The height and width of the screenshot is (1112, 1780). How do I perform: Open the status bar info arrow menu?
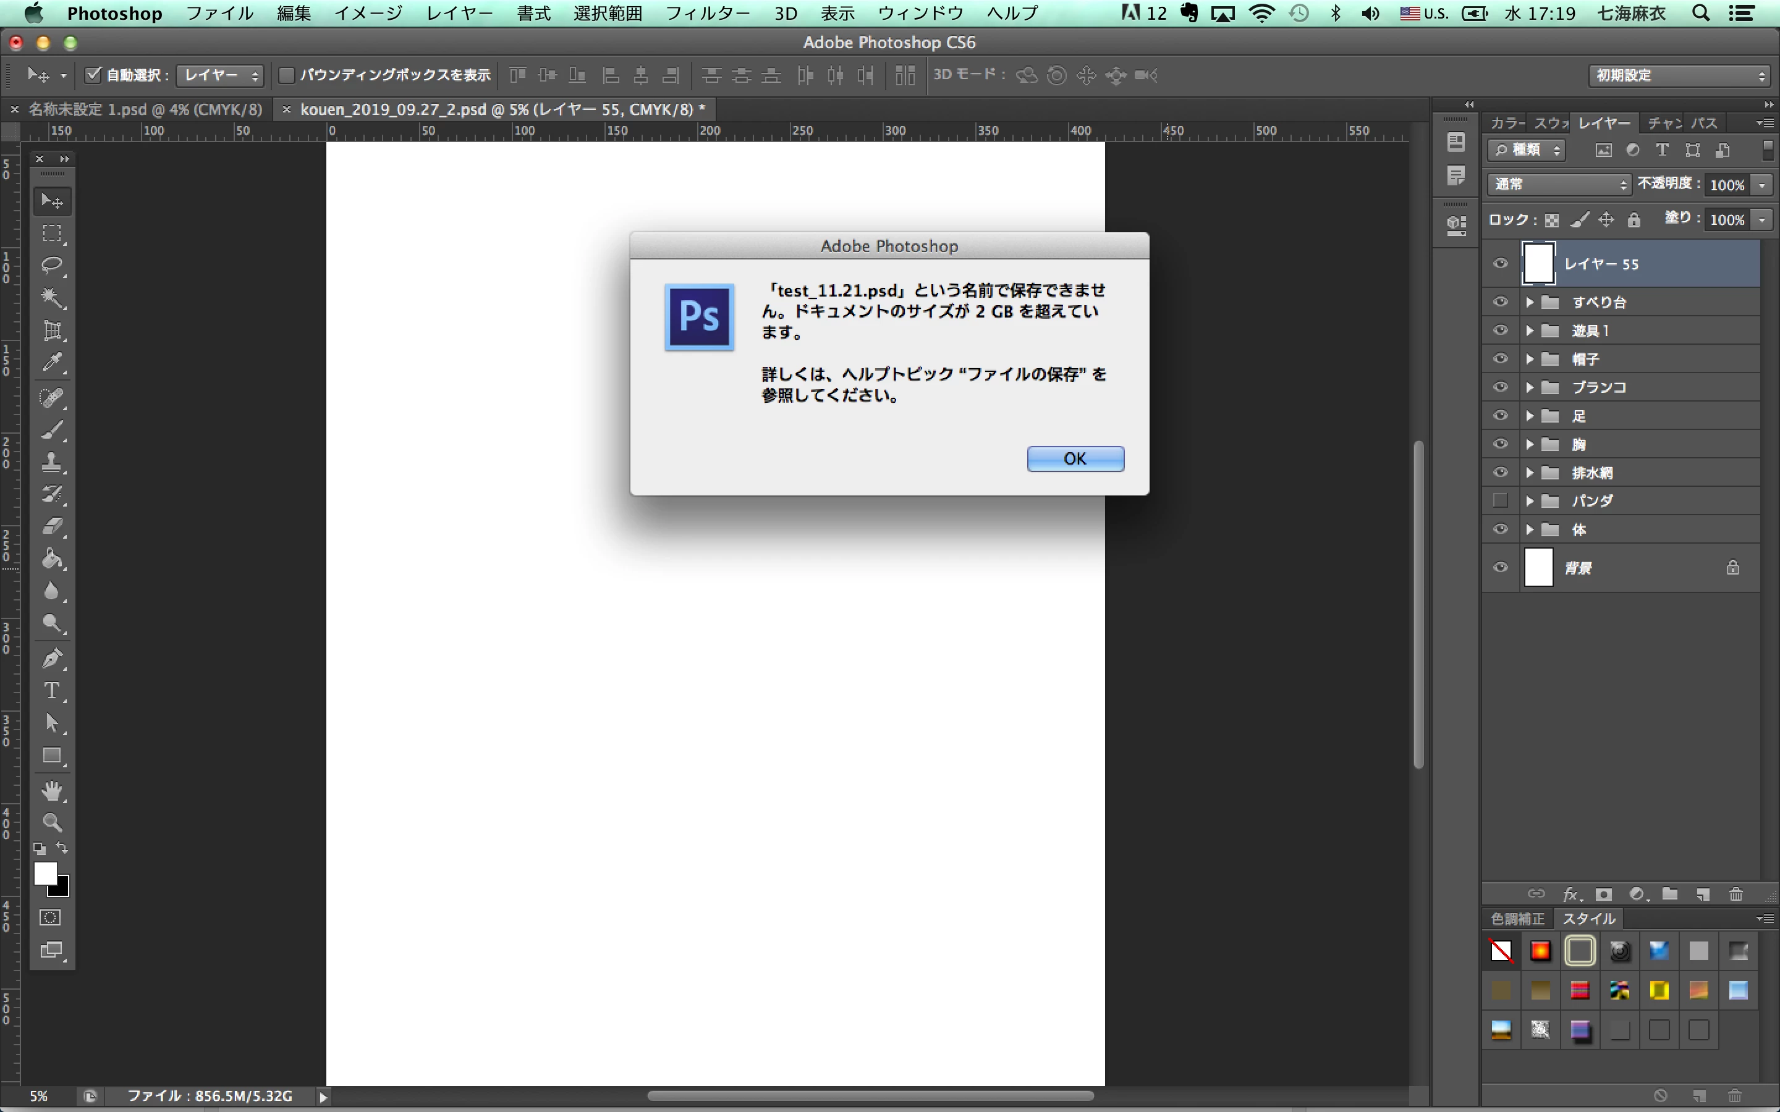323,1097
